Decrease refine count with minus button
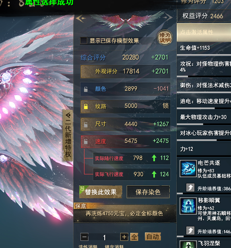231x248 pixels. (x=84, y=237)
